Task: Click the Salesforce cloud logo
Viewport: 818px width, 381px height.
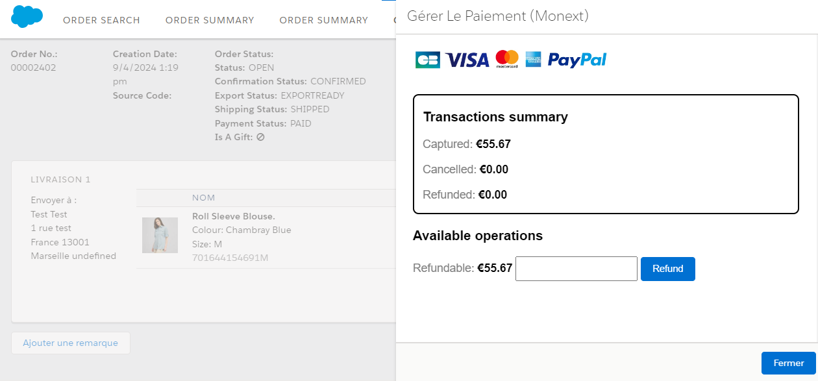Action: point(27,16)
